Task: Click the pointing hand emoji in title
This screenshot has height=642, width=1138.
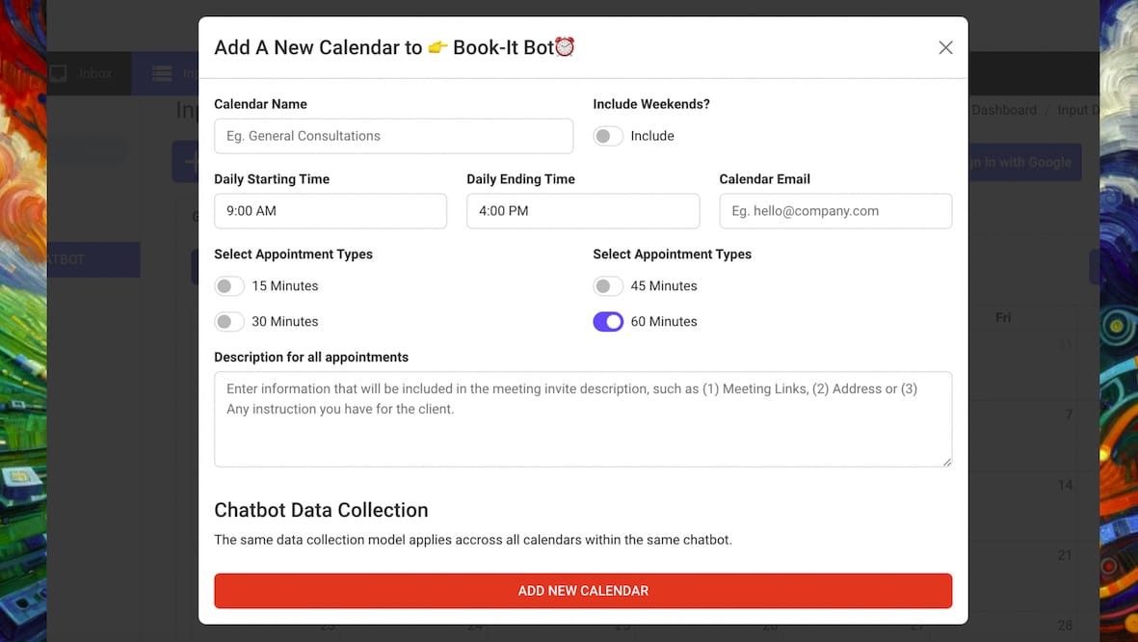Action: 437,47
